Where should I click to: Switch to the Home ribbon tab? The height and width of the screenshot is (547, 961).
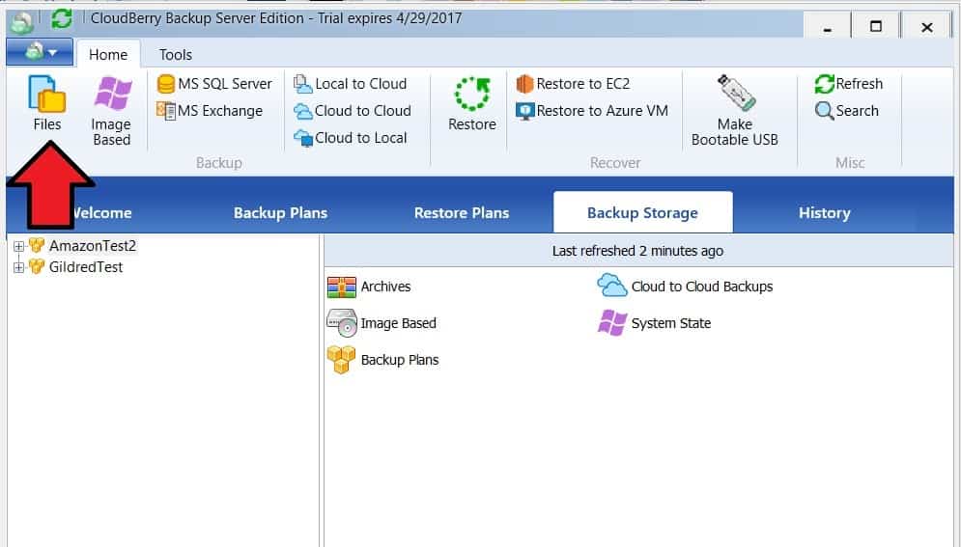tap(108, 54)
